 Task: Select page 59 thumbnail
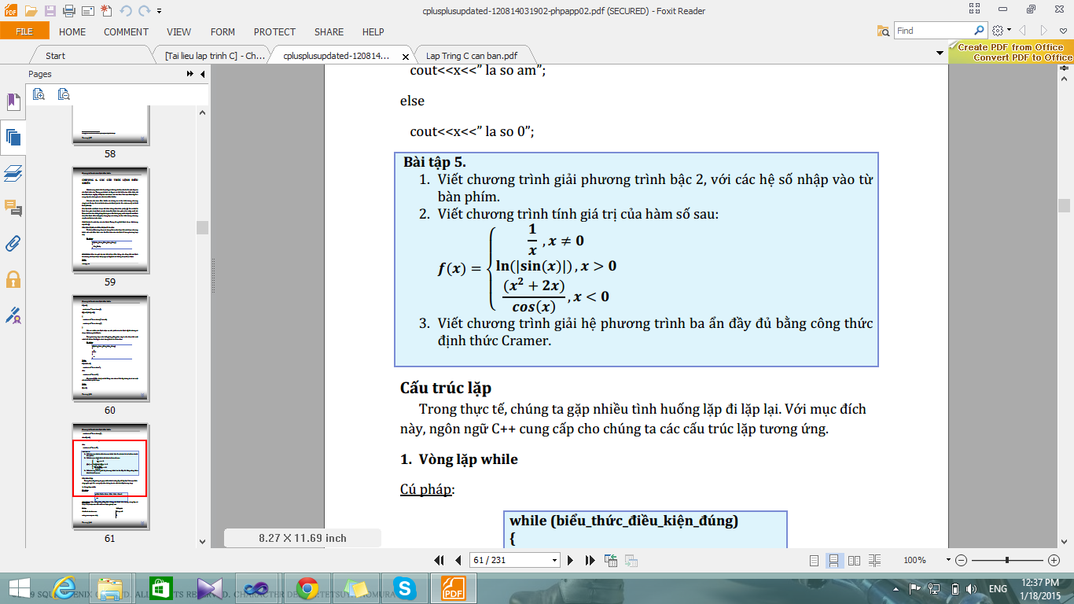point(110,220)
